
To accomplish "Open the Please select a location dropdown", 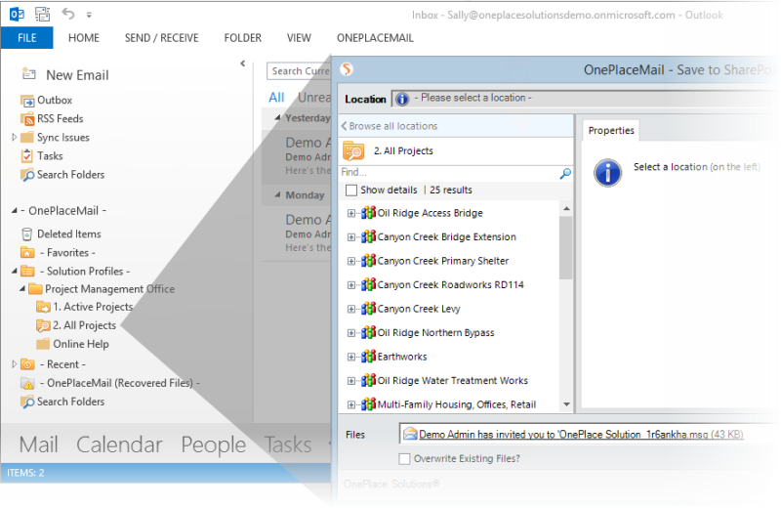I will coord(584,99).
